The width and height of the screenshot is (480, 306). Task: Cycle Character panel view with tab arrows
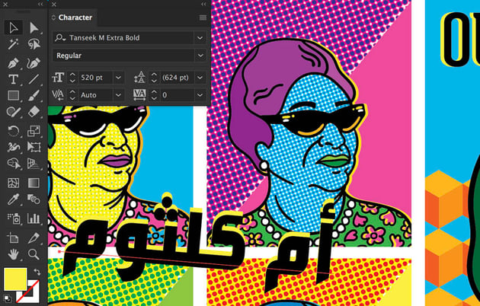click(53, 18)
